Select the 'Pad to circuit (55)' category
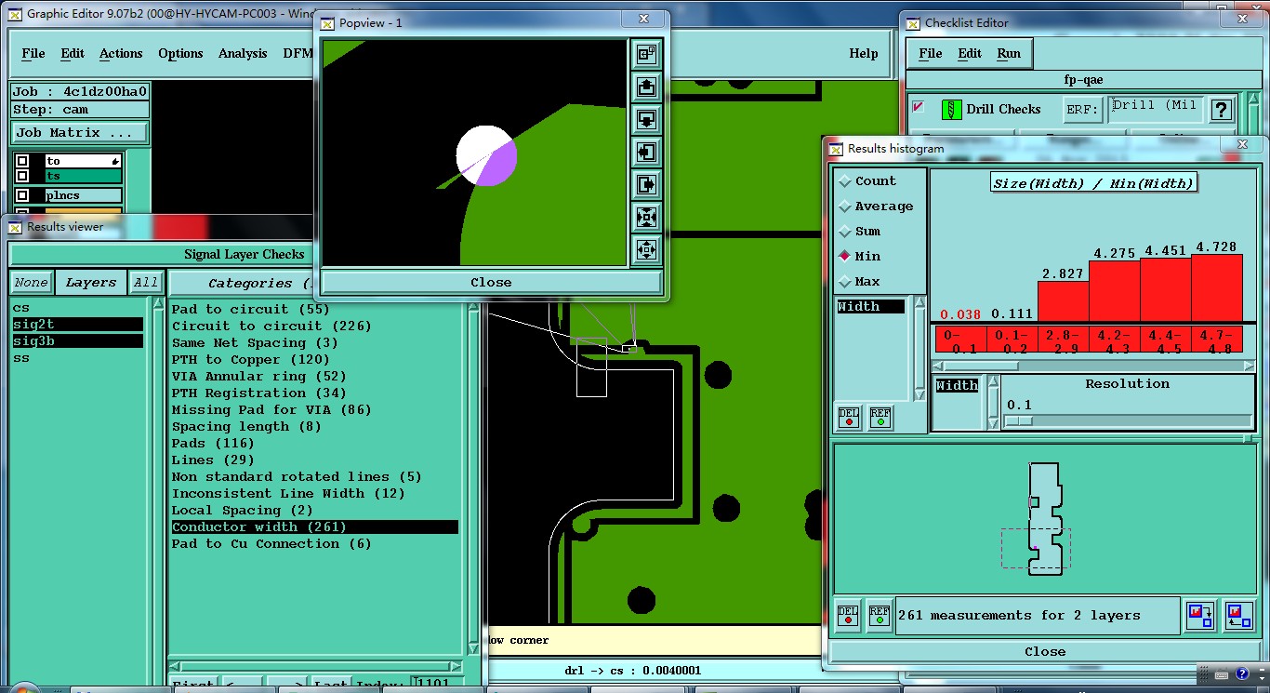 (x=314, y=309)
